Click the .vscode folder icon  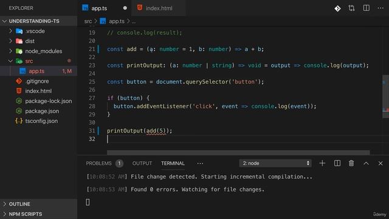pyautogui.click(x=19, y=31)
